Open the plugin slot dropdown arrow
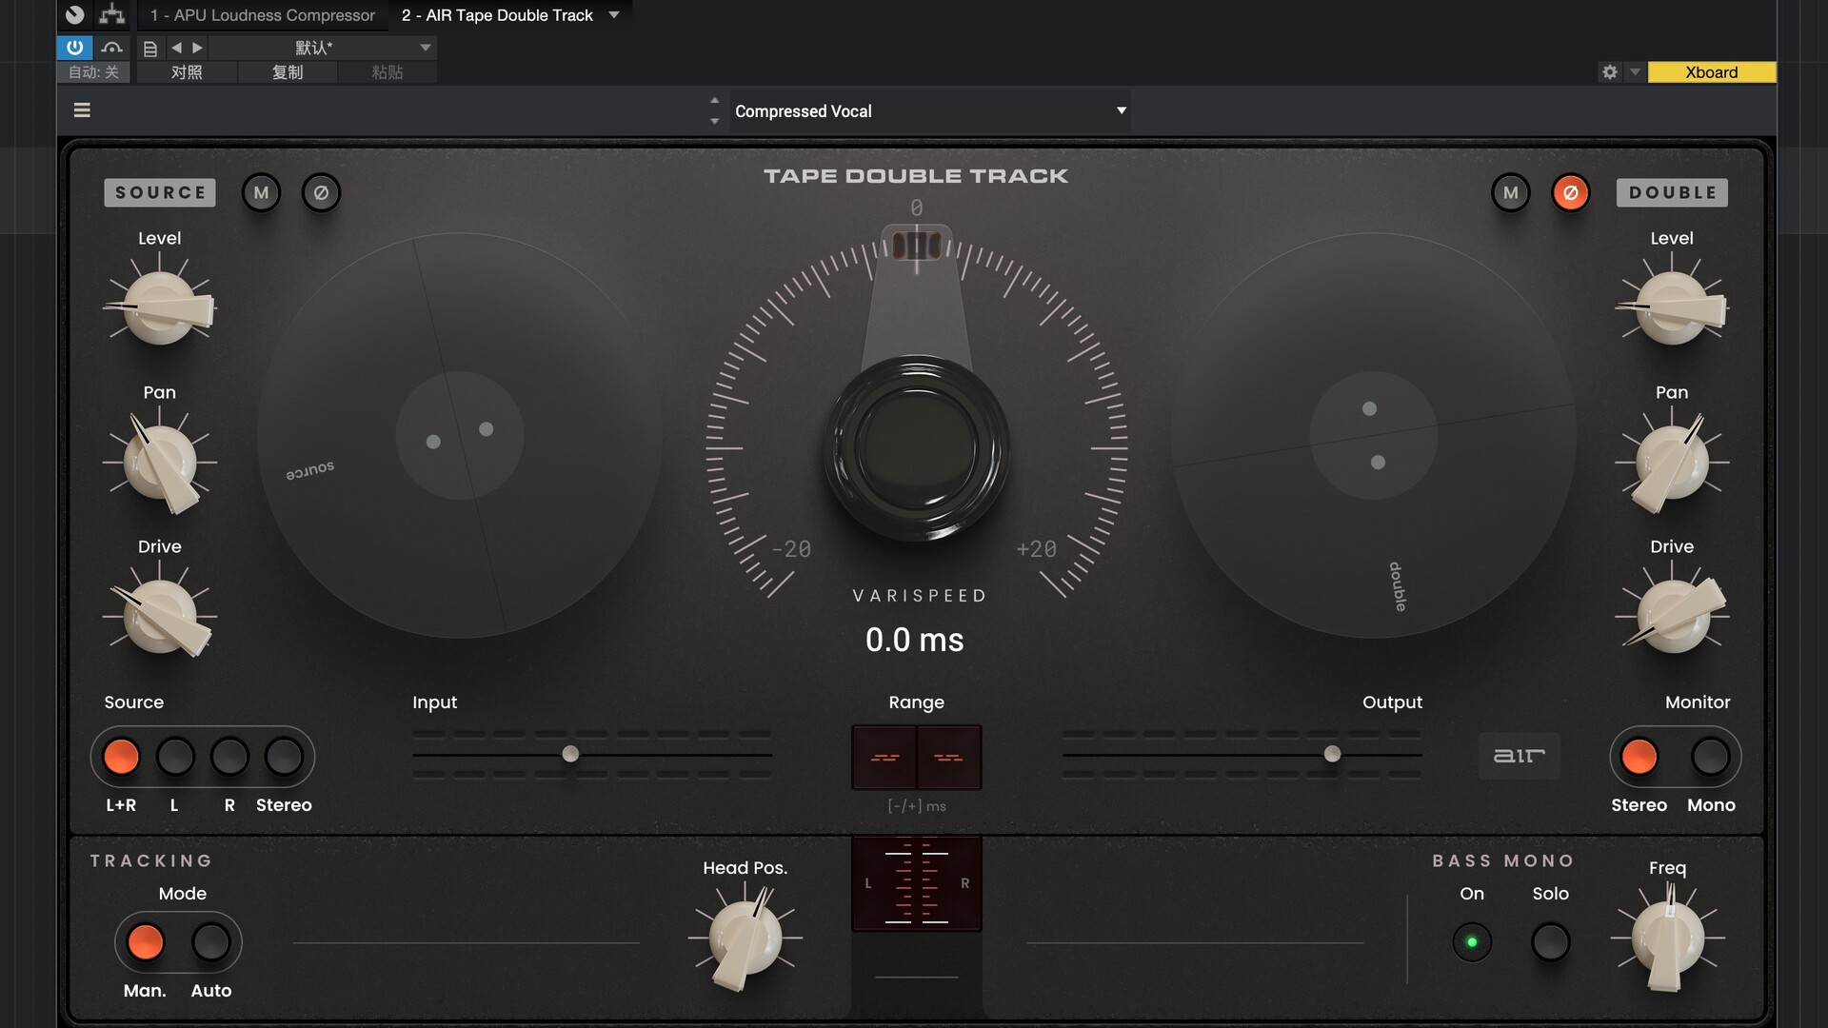The width and height of the screenshot is (1828, 1028). coord(614,15)
